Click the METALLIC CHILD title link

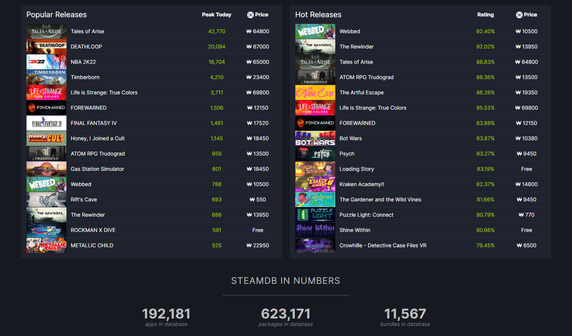coord(92,245)
